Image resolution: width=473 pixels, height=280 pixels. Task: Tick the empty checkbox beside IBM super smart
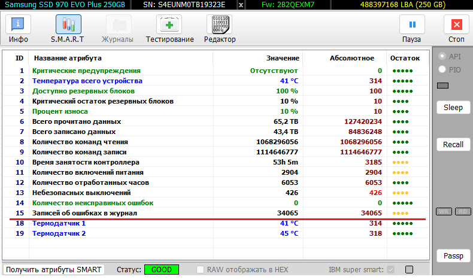(x=409, y=269)
